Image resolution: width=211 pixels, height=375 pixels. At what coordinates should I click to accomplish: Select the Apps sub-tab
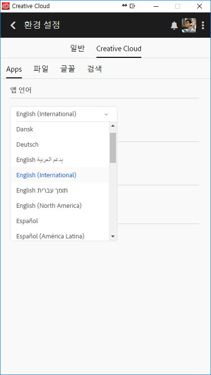coord(14,69)
